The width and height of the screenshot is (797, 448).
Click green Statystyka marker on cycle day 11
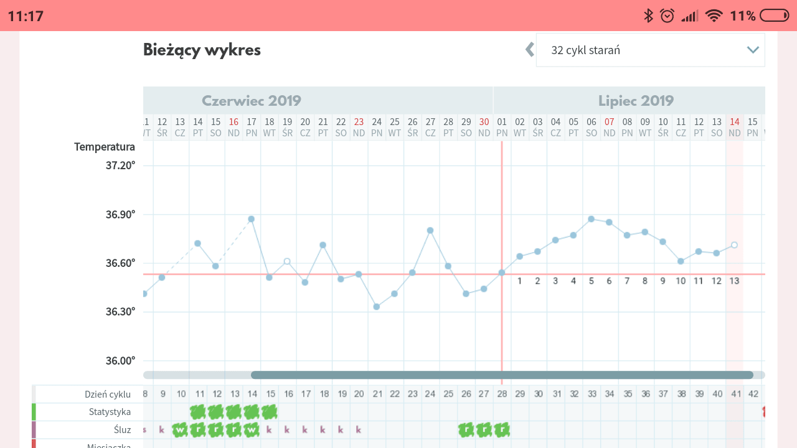coord(198,412)
